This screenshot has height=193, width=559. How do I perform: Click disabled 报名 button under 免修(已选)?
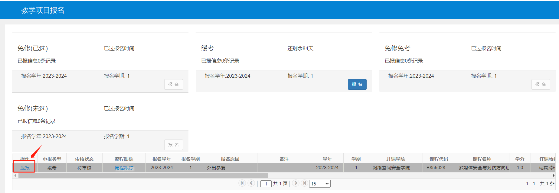tap(174, 84)
